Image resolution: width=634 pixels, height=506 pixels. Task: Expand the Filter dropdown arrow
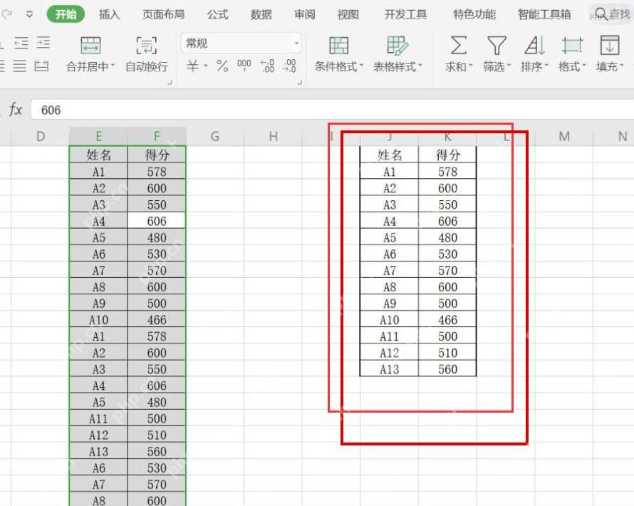coord(509,66)
